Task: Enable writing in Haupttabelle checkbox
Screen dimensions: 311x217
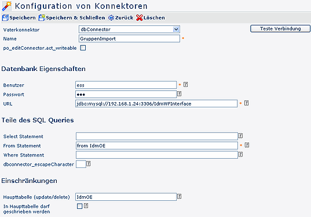Action: pyautogui.click(x=79, y=206)
